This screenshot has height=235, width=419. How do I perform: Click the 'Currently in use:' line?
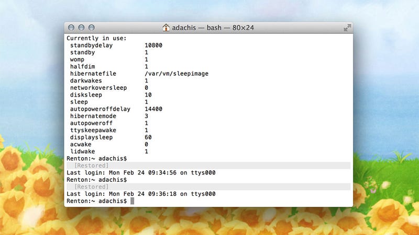click(96, 38)
